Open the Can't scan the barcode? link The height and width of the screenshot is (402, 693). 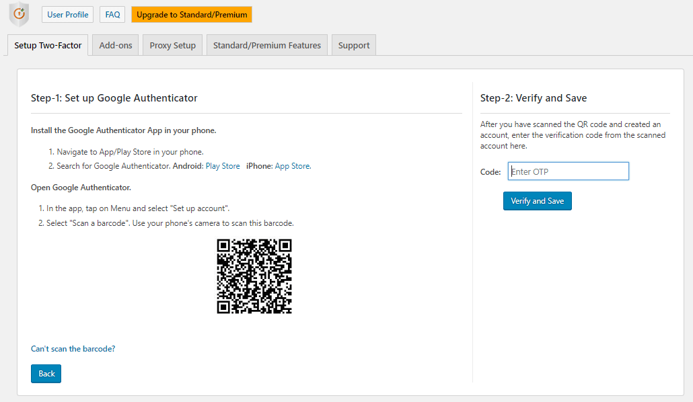(73, 349)
